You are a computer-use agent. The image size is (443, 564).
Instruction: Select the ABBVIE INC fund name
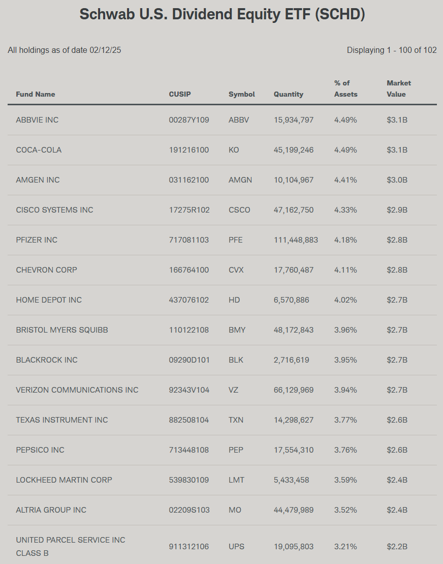37,120
